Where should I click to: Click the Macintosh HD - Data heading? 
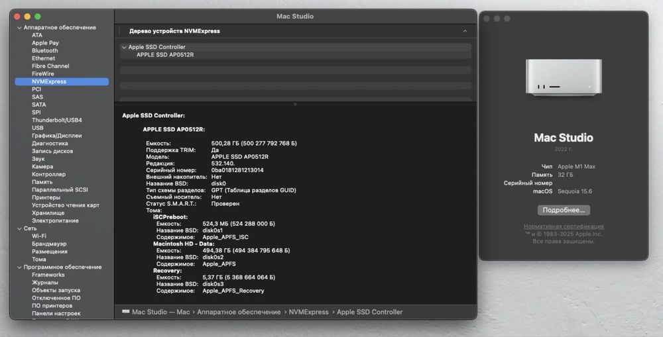pyautogui.click(x=184, y=244)
